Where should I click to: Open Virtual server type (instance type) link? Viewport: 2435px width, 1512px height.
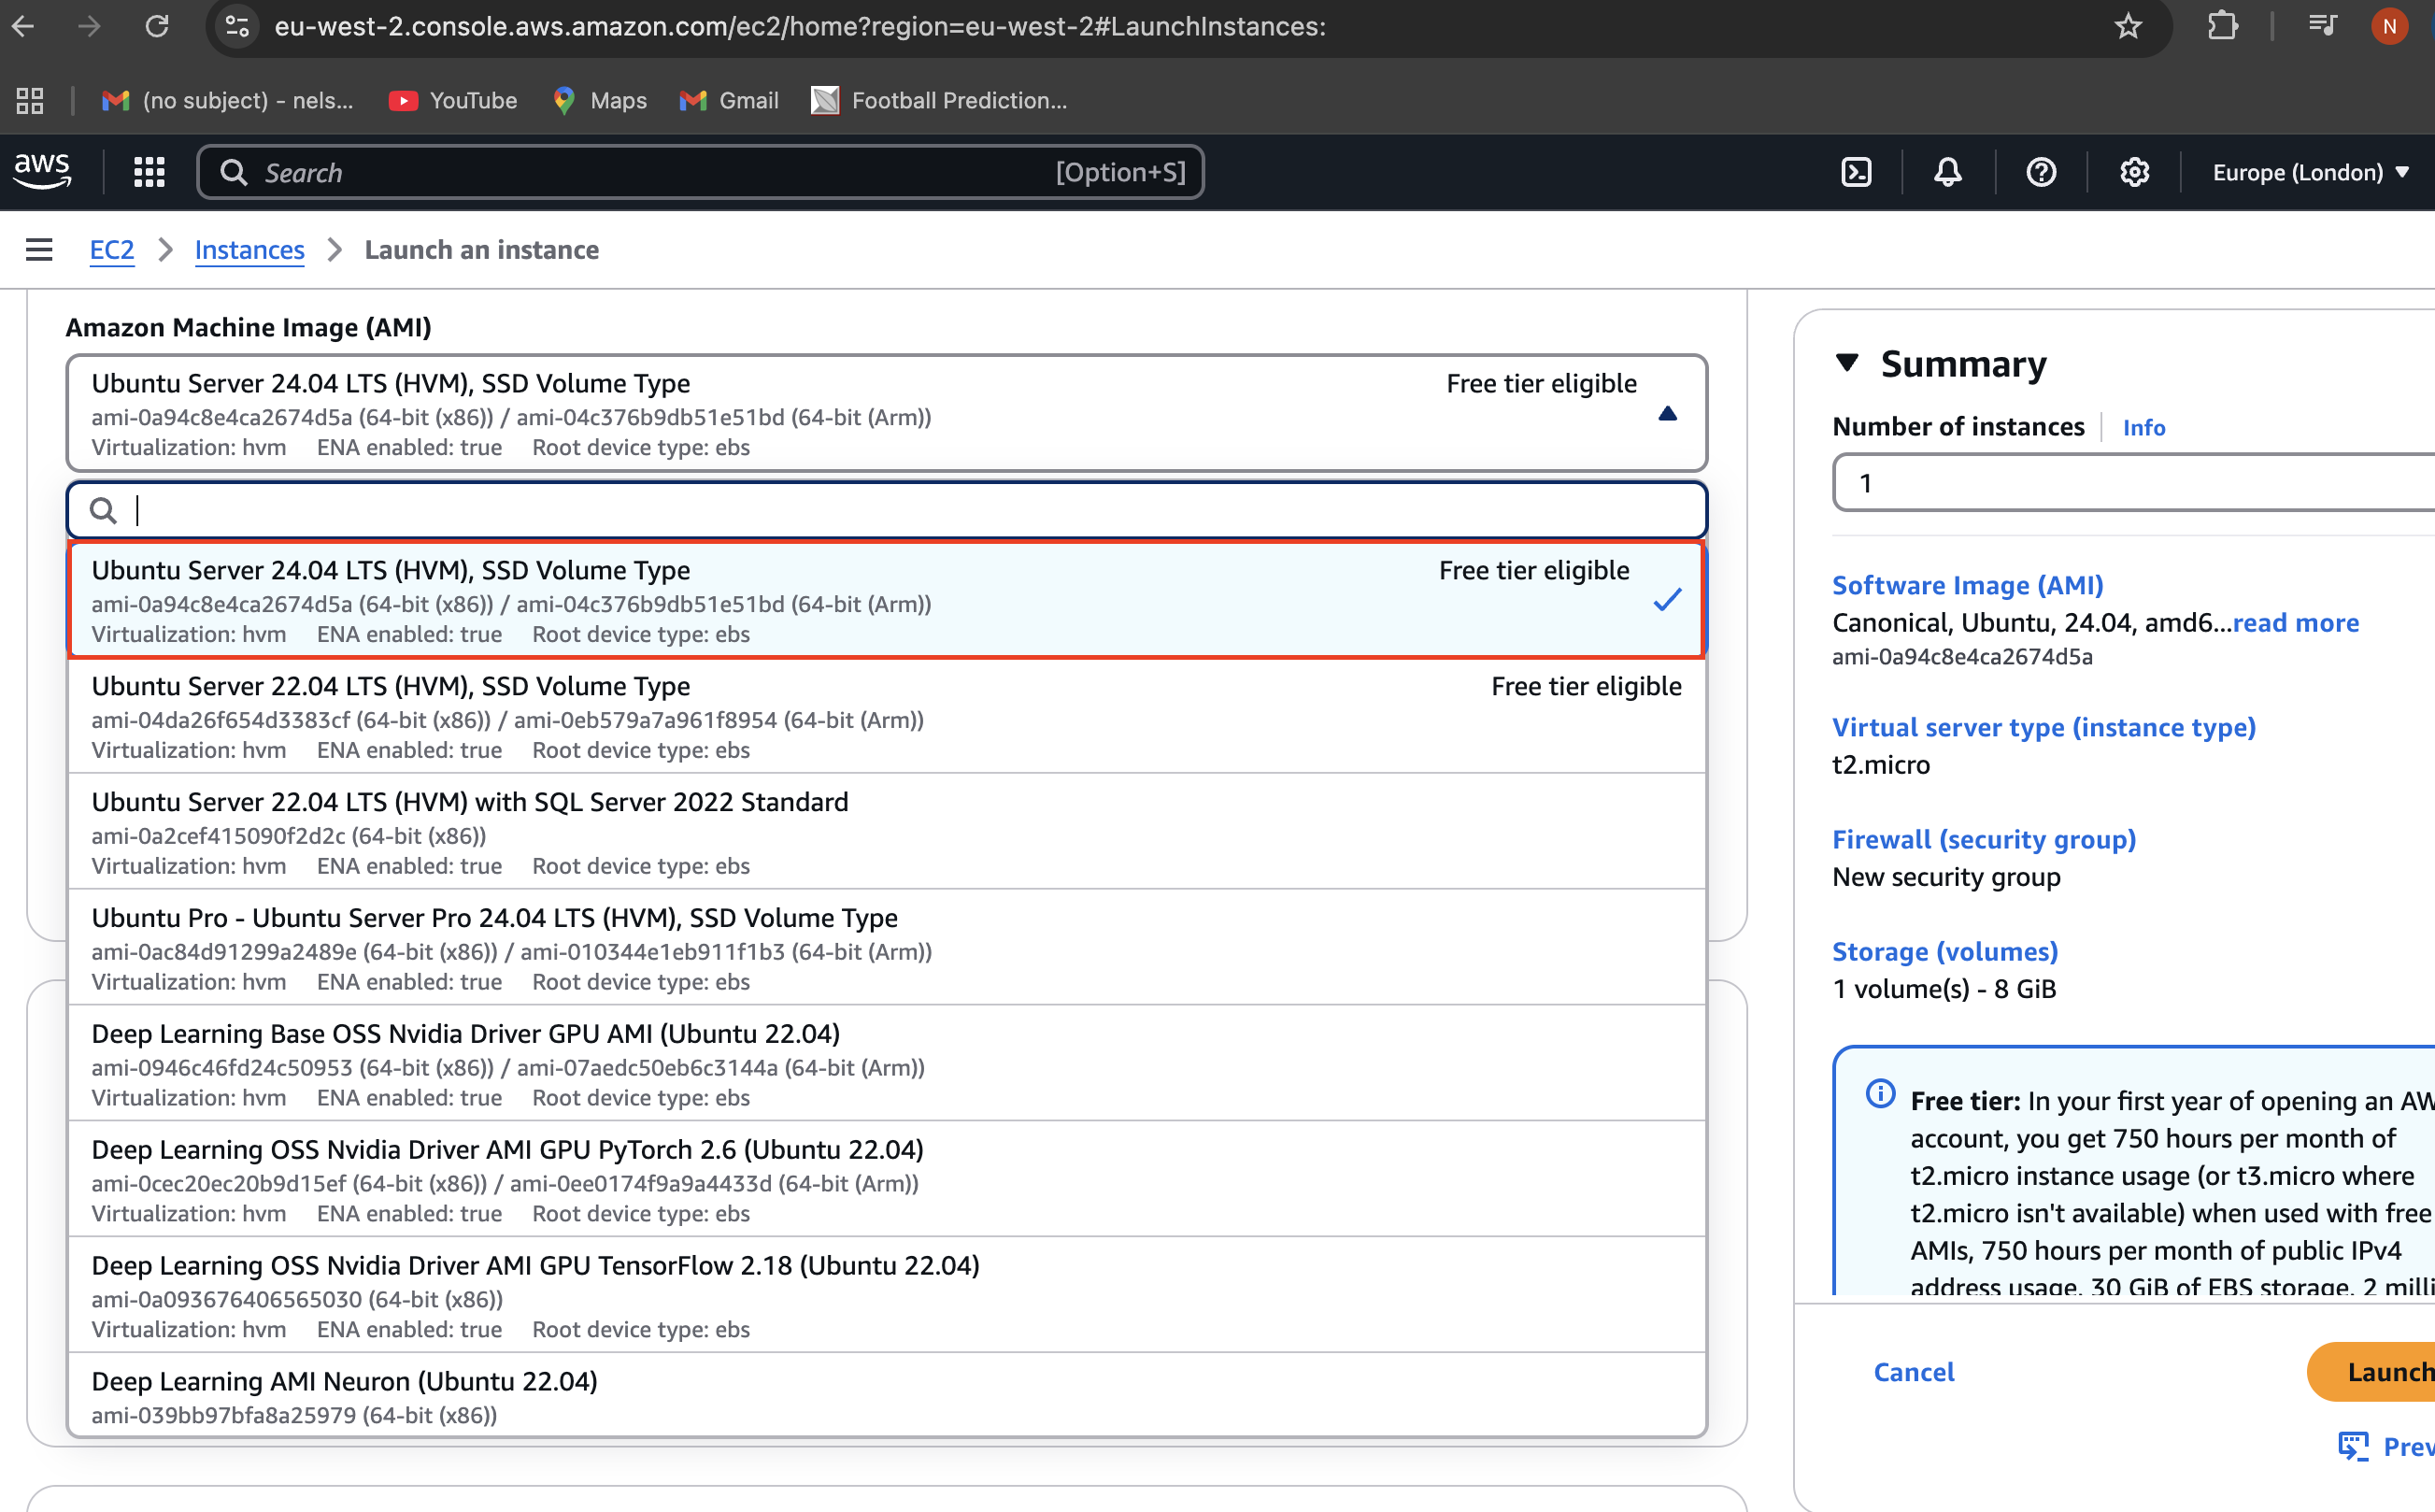point(2043,727)
